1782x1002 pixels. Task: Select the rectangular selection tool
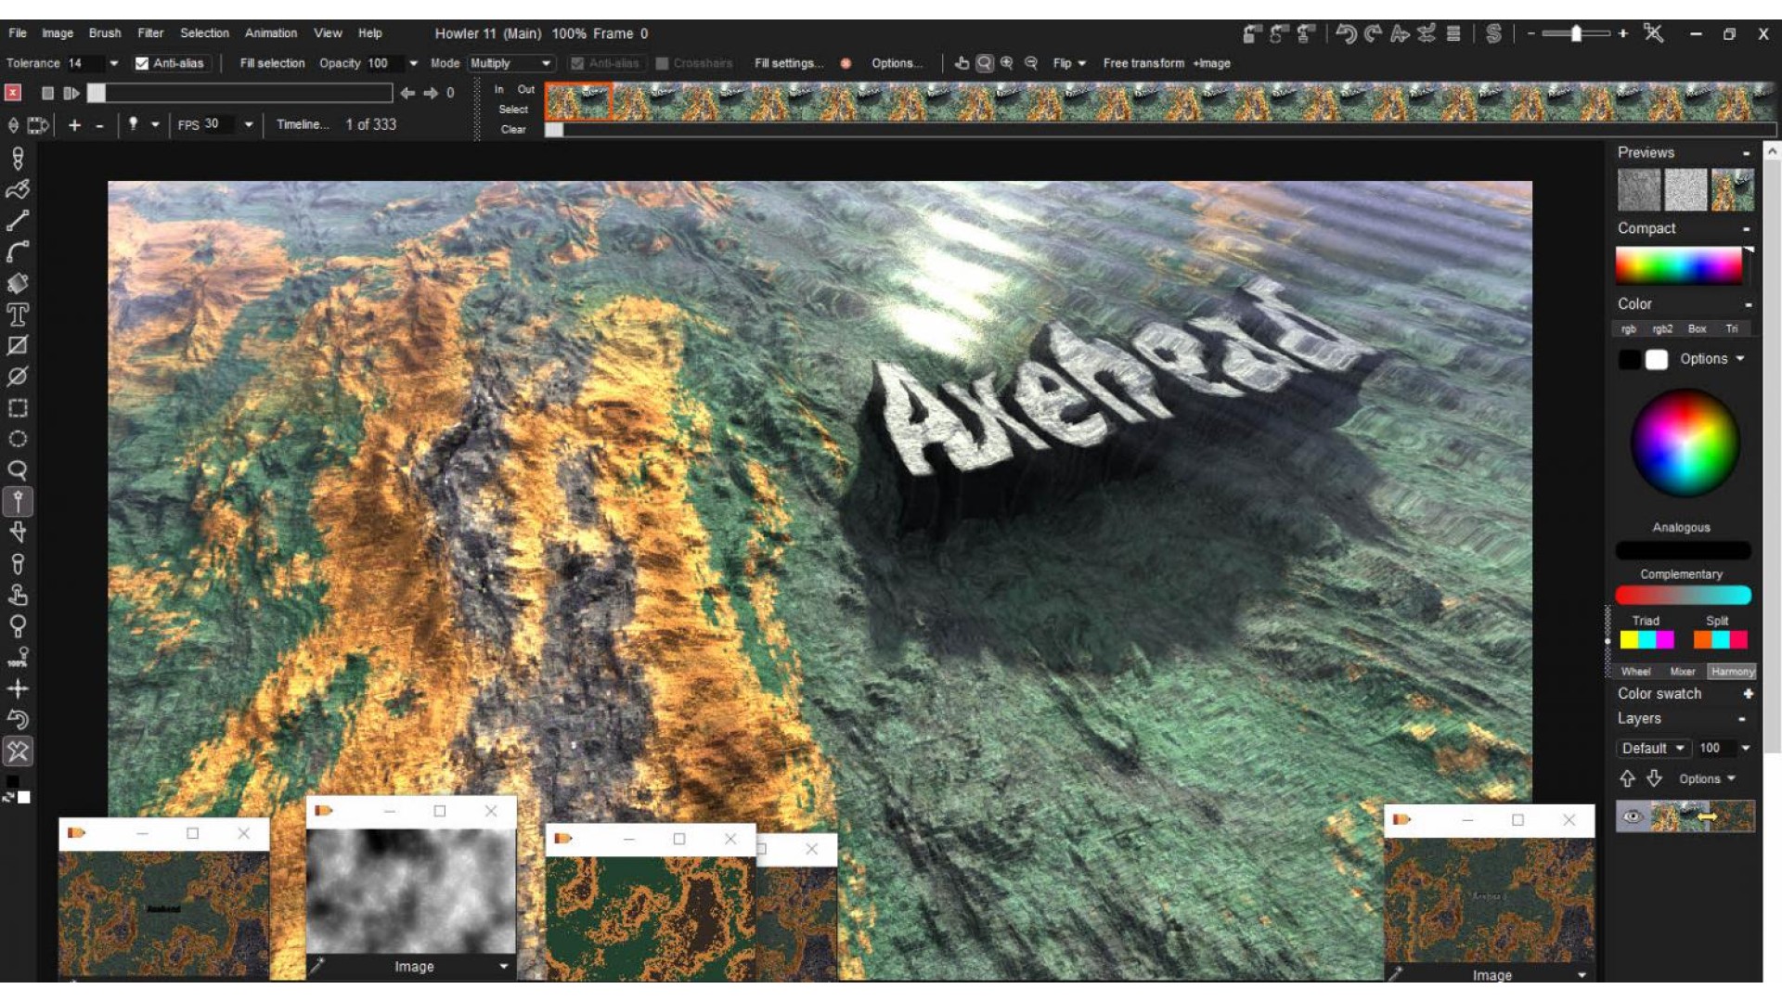pos(18,408)
